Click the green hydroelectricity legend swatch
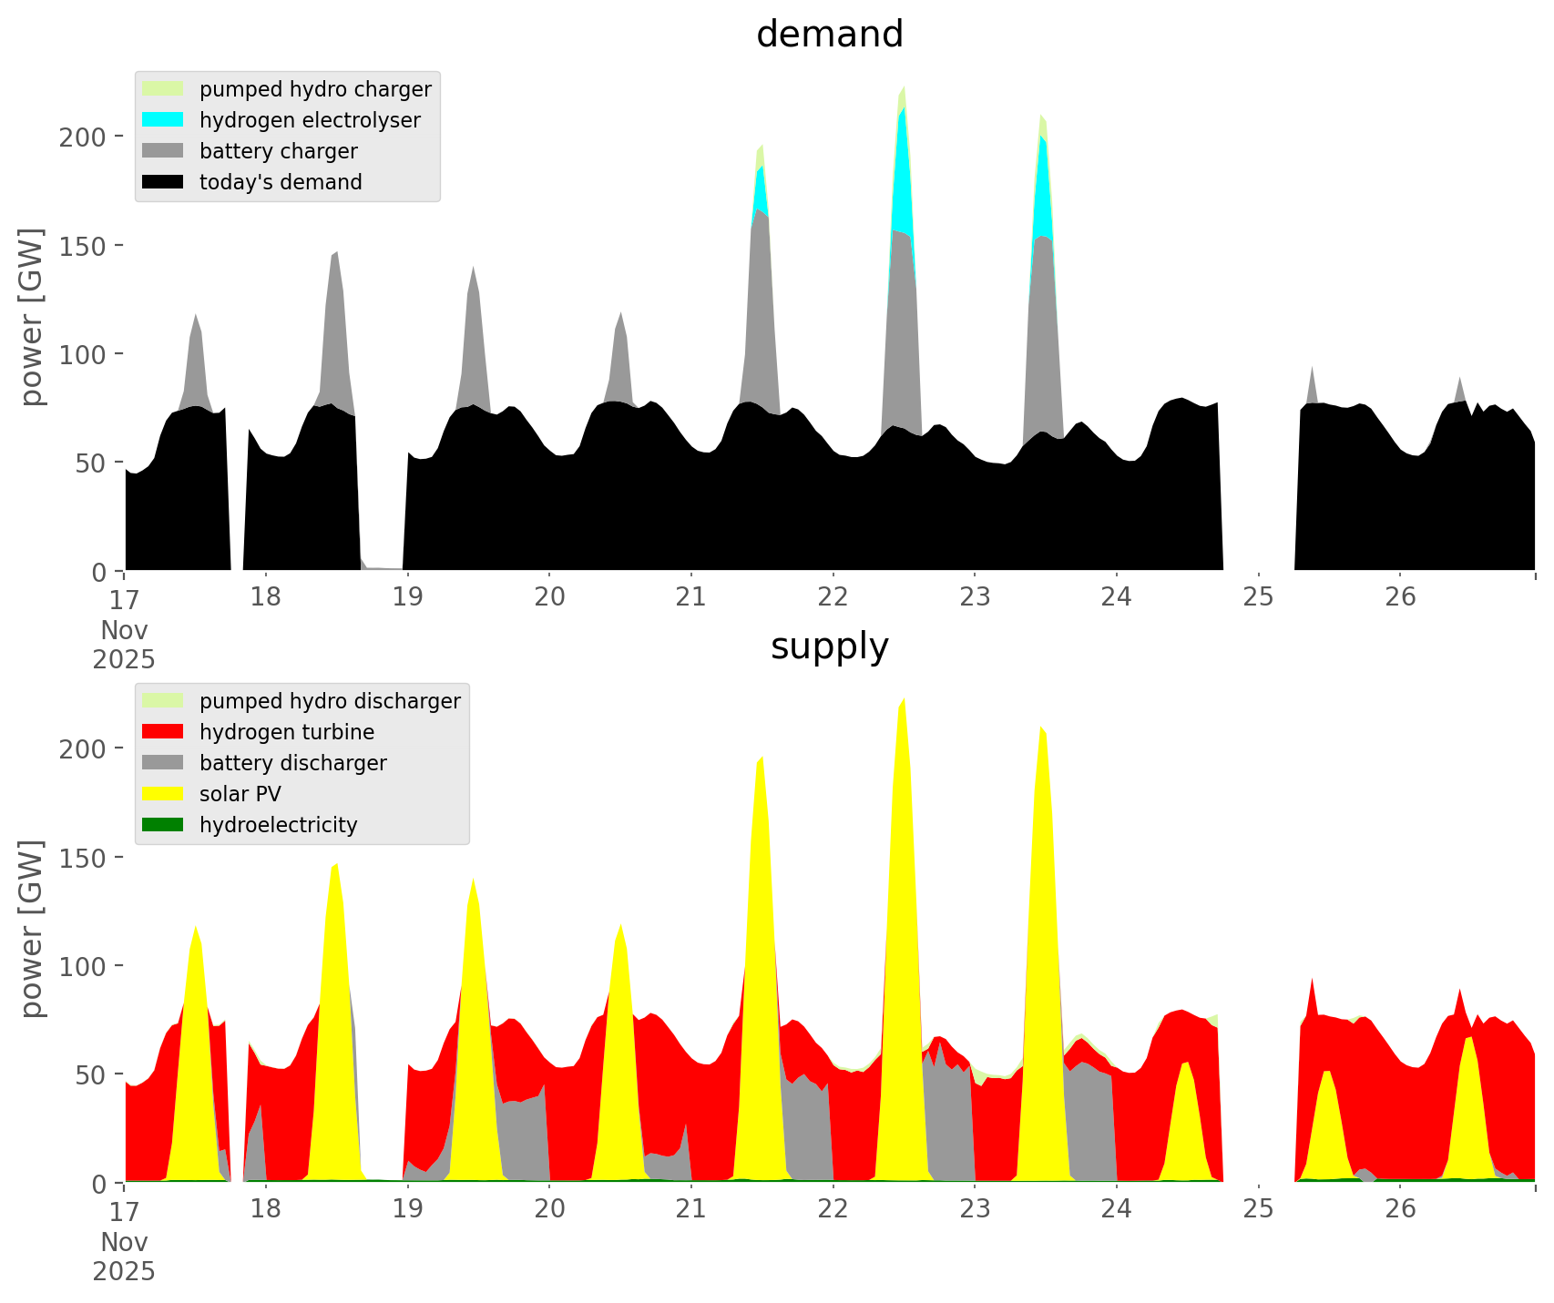1554x1303 pixels. [163, 825]
